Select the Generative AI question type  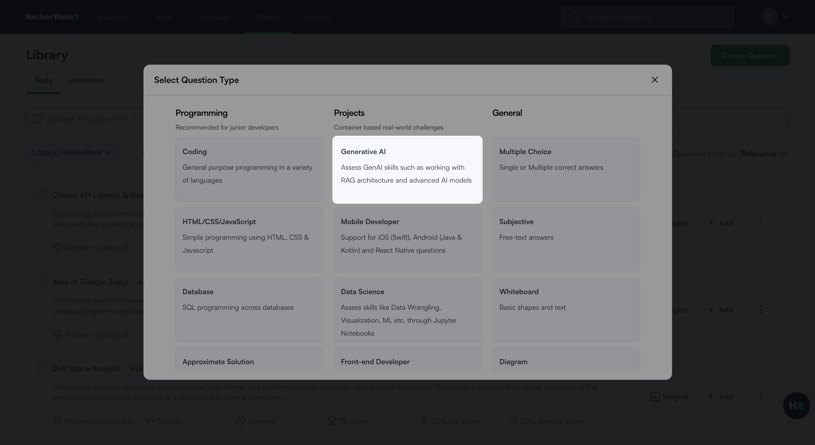click(x=408, y=170)
